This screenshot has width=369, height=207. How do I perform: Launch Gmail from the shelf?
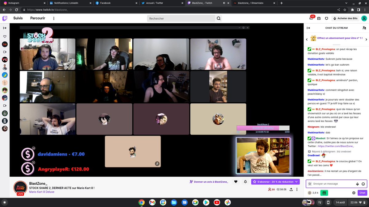(x=152, y=202)
